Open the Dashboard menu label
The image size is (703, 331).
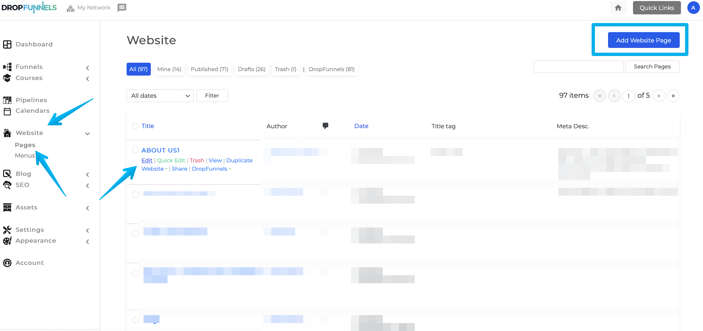[x=34, y=44]
